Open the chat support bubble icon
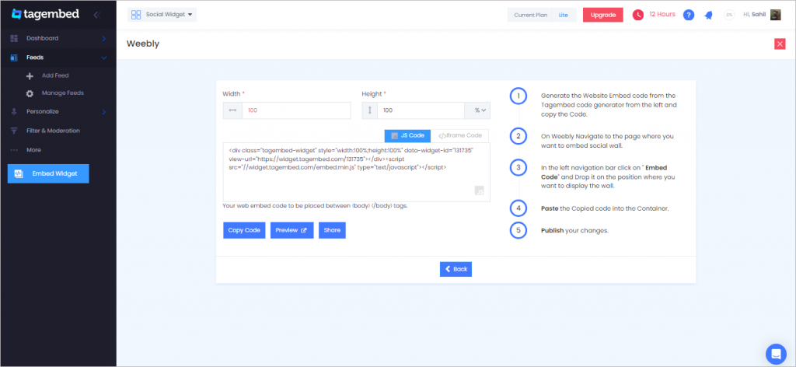Viewport: 796px width, 367px height. point(776,353)
